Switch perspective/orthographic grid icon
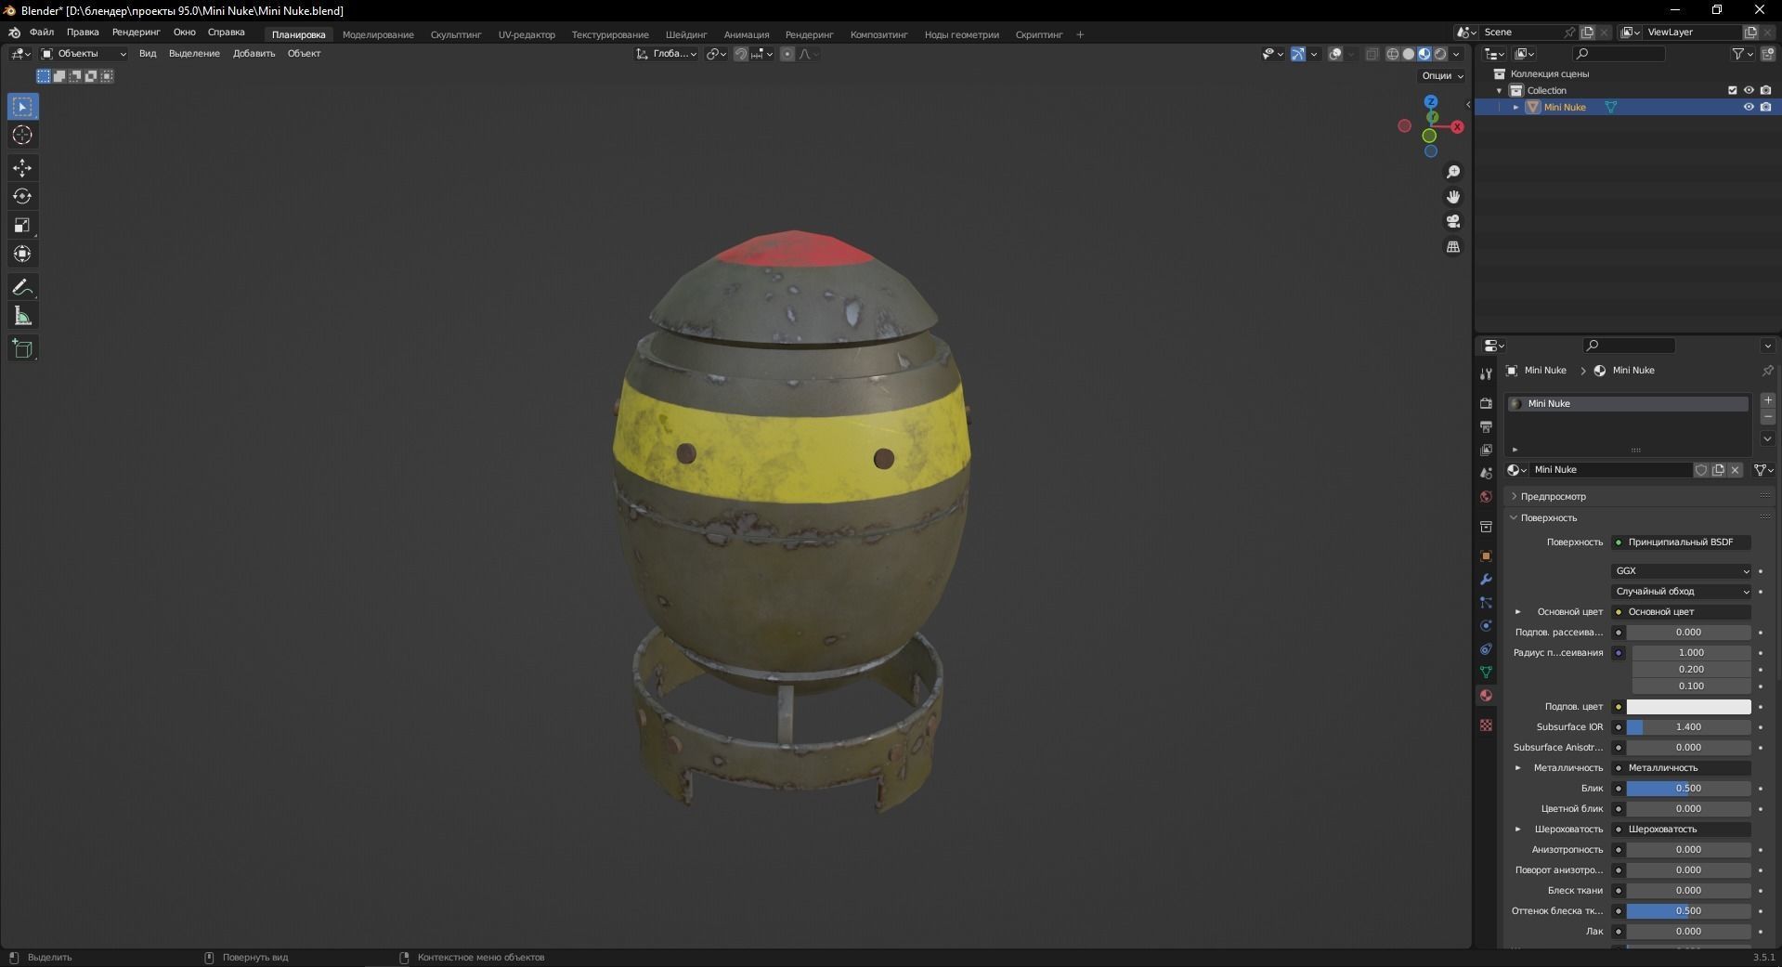The image size is (1782, 967). click(x=1453, y=246)
